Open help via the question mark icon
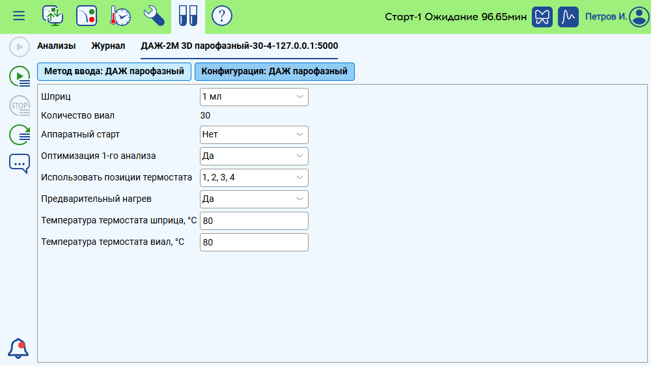The image size is (651, 366). pos(222,16)
